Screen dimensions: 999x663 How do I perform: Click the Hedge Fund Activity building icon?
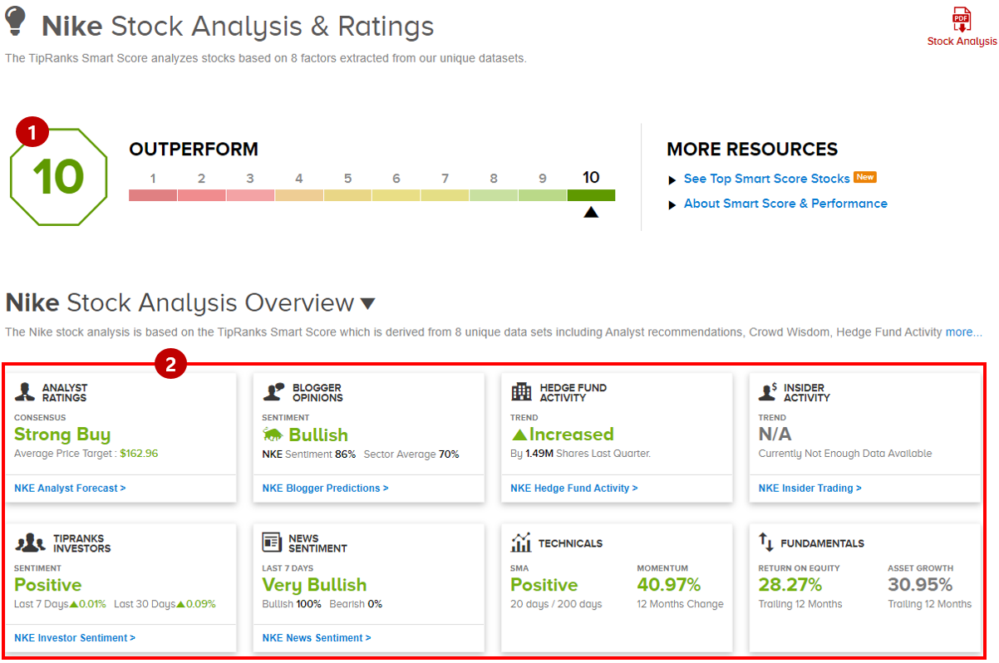(x=522, y=392)
